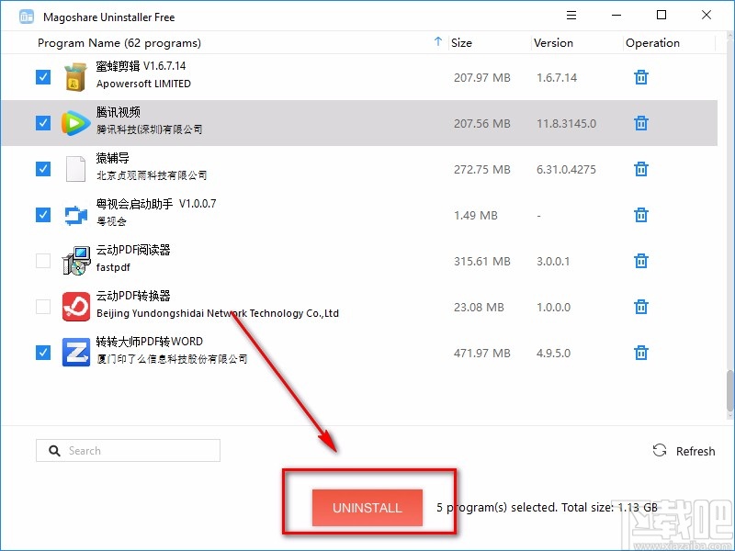
Task: Maximize the Magoshare Uninstaller window
Action: coord(661,15)
